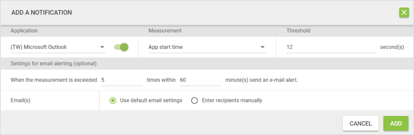Screen dimensions: 414x135
Task: Click the Email(s) row label
Action: [x=20, y=101]
